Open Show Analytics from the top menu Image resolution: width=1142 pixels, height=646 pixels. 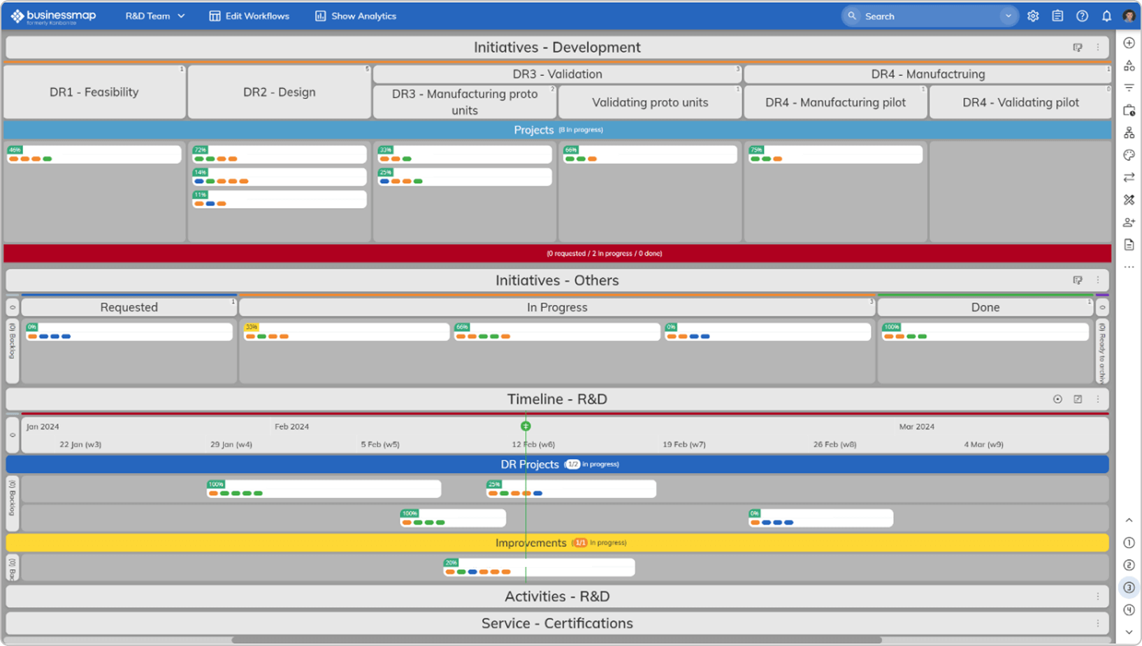pos(355,15)
